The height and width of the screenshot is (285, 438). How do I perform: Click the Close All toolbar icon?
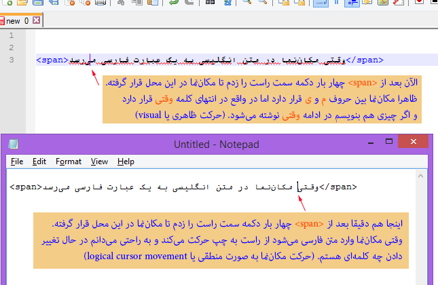(x=85, y=2)
